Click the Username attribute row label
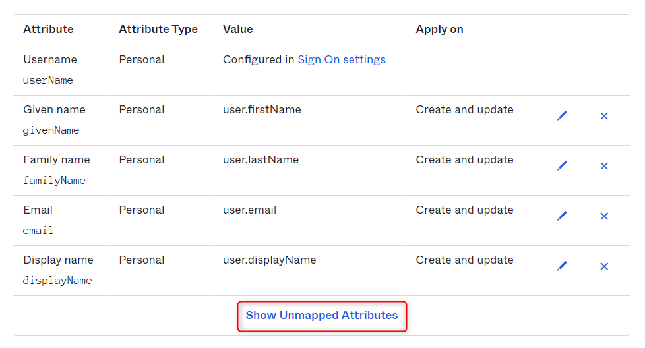Image resolution: width=645 pixels, height=348 pixels. [x=50, y=59]
